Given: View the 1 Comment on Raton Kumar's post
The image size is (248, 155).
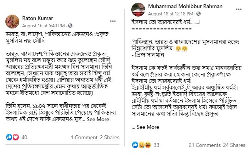Looking at the screenshot, I should (x=84, y=137).
